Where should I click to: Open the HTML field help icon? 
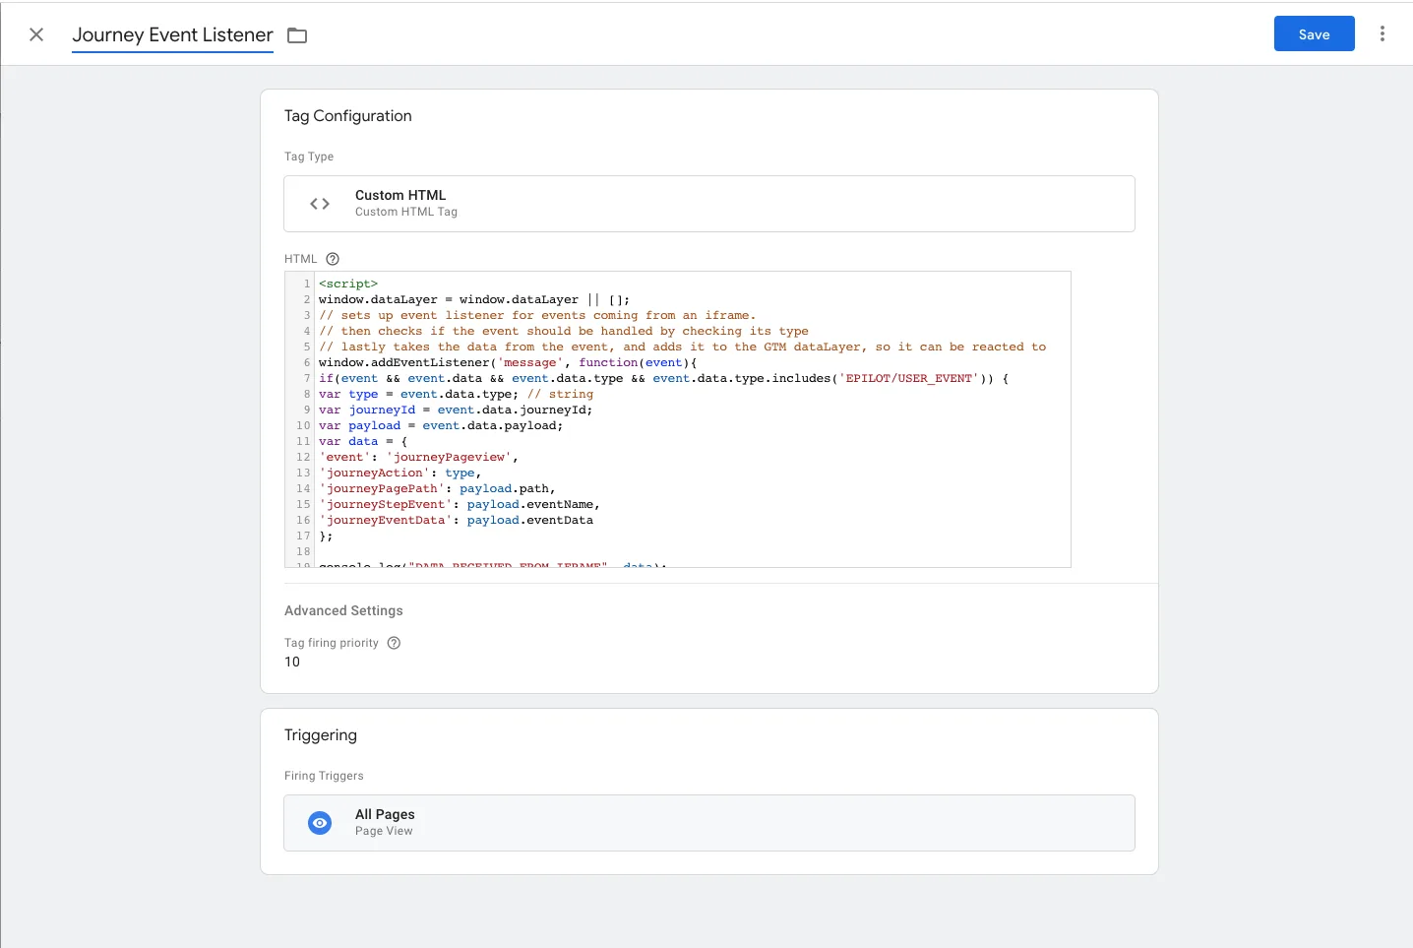point(333,259)
